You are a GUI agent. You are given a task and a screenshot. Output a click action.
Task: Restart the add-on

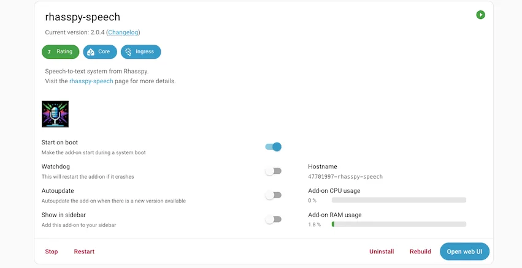coord(84,251)
